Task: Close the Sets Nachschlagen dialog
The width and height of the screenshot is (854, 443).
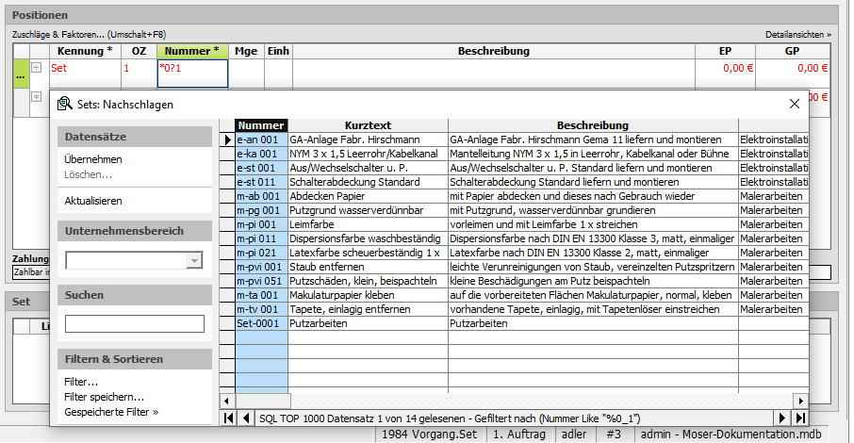Action: (x=794, y=105)
